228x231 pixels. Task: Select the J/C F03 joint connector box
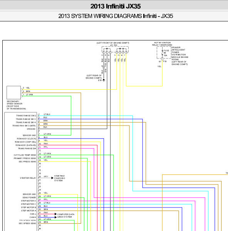pos(115,49)
